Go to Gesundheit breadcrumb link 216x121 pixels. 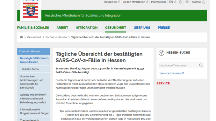[34, 37]
